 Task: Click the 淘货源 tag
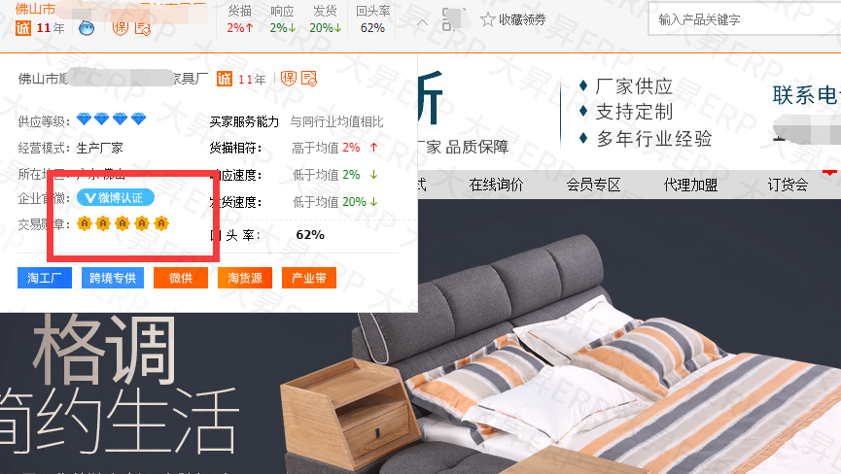[x=245, y=278]
